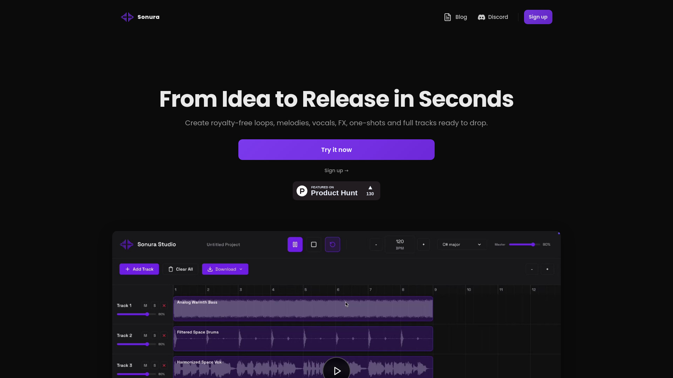Click the large round play button overlay

coord(336,370)
